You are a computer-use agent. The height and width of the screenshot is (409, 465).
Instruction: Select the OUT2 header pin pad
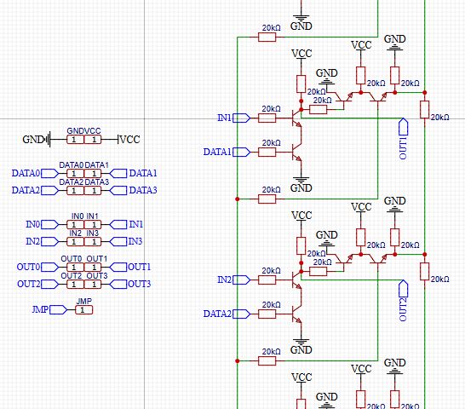[75, 285]
